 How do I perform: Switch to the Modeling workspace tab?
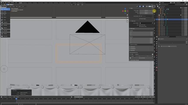tap(25, 3)
